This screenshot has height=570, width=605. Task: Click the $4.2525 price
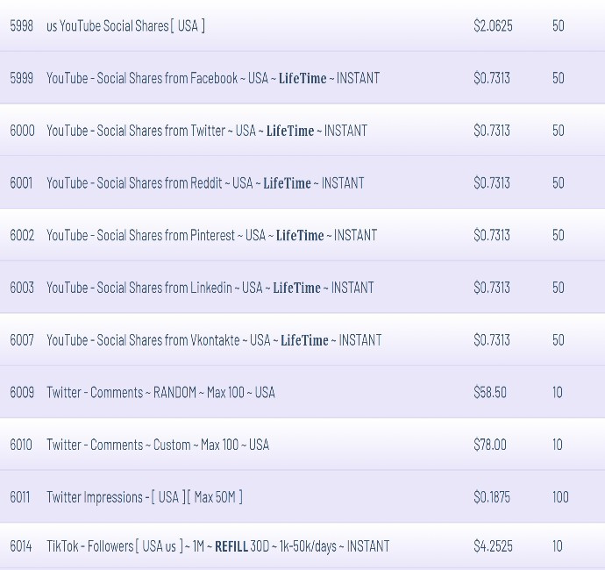click(x=493, y=546)
